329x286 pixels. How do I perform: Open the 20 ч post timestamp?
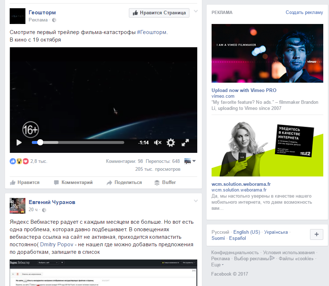point(33,210)
